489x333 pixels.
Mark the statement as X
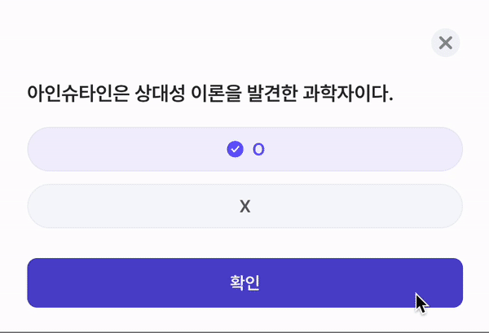[x=244, y=206]
